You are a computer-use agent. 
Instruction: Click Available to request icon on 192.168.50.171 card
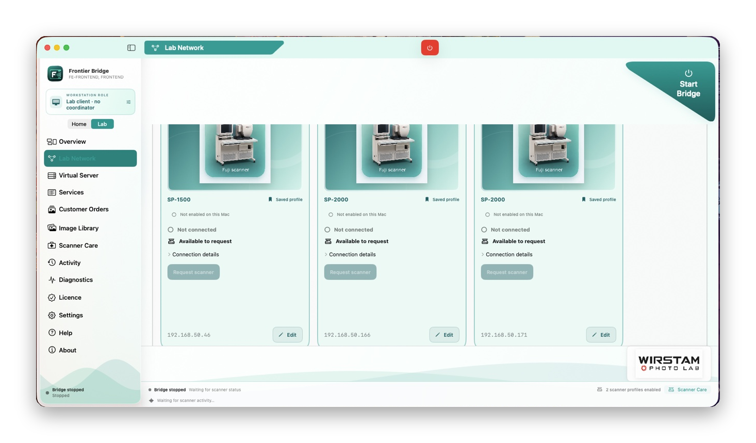(x=485, y=241)
